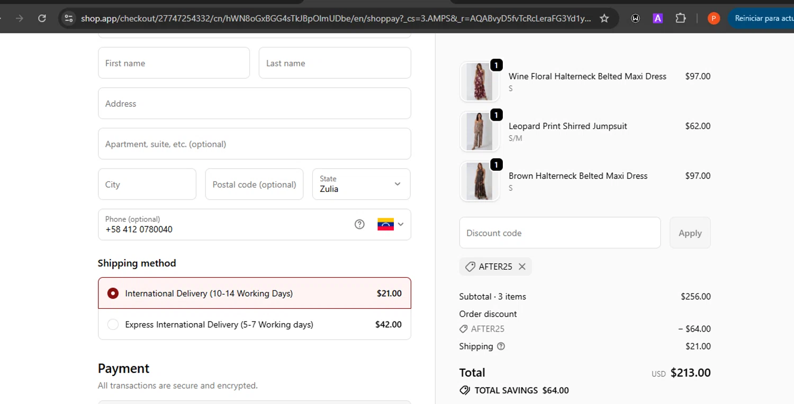Screen dimensions: 794x404
Task: Open the State dropdown showing Zulia
Action: pyautogui.click(x=361, y=184)
